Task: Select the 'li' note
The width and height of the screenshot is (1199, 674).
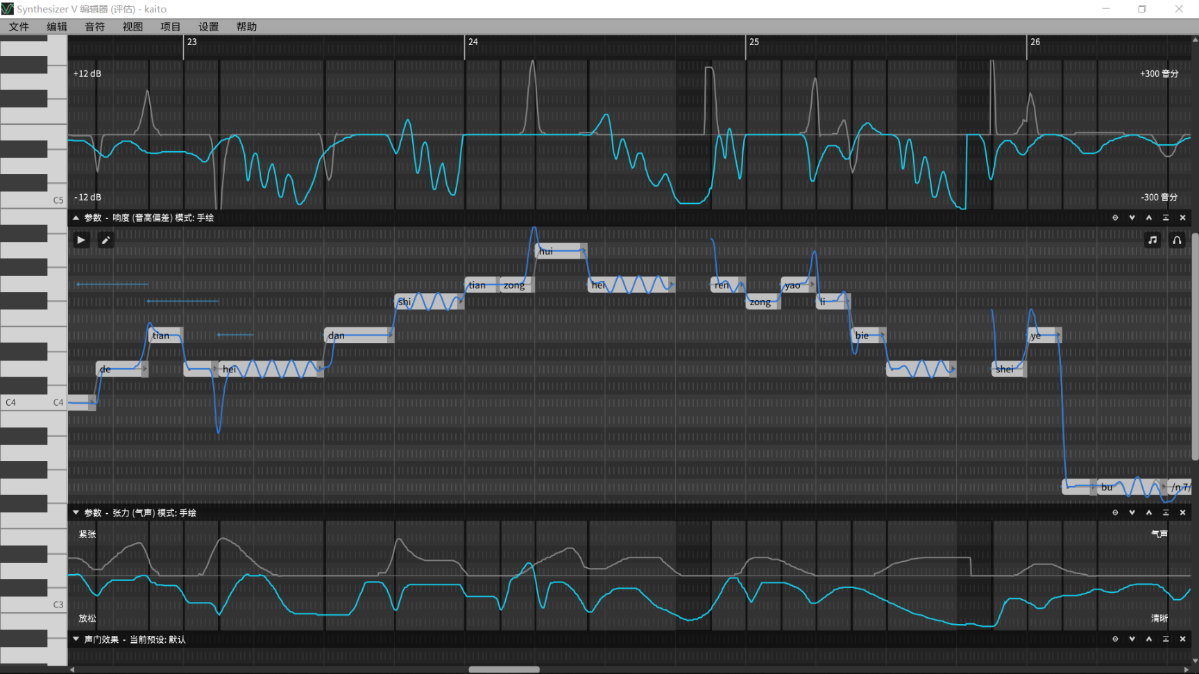Action: pos(833,302)
